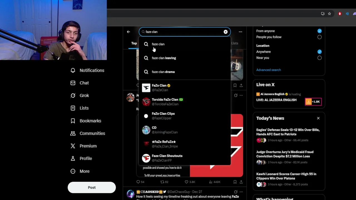Open the red browser extension icon
Image resolution: width=356 pixels, height=200 pixels.
[x=340, y=14]
